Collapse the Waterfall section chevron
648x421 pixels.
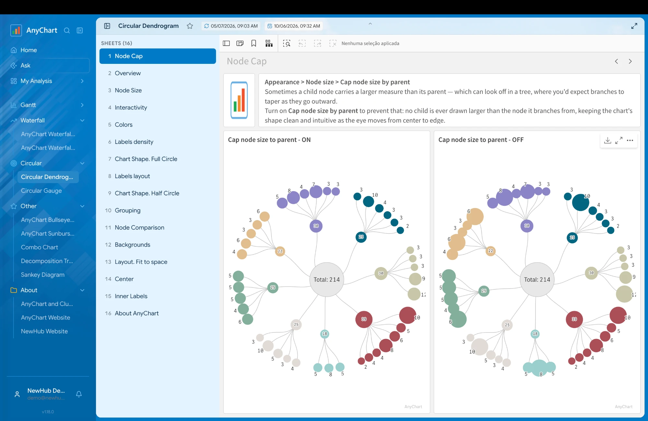[x=82, y=120]
